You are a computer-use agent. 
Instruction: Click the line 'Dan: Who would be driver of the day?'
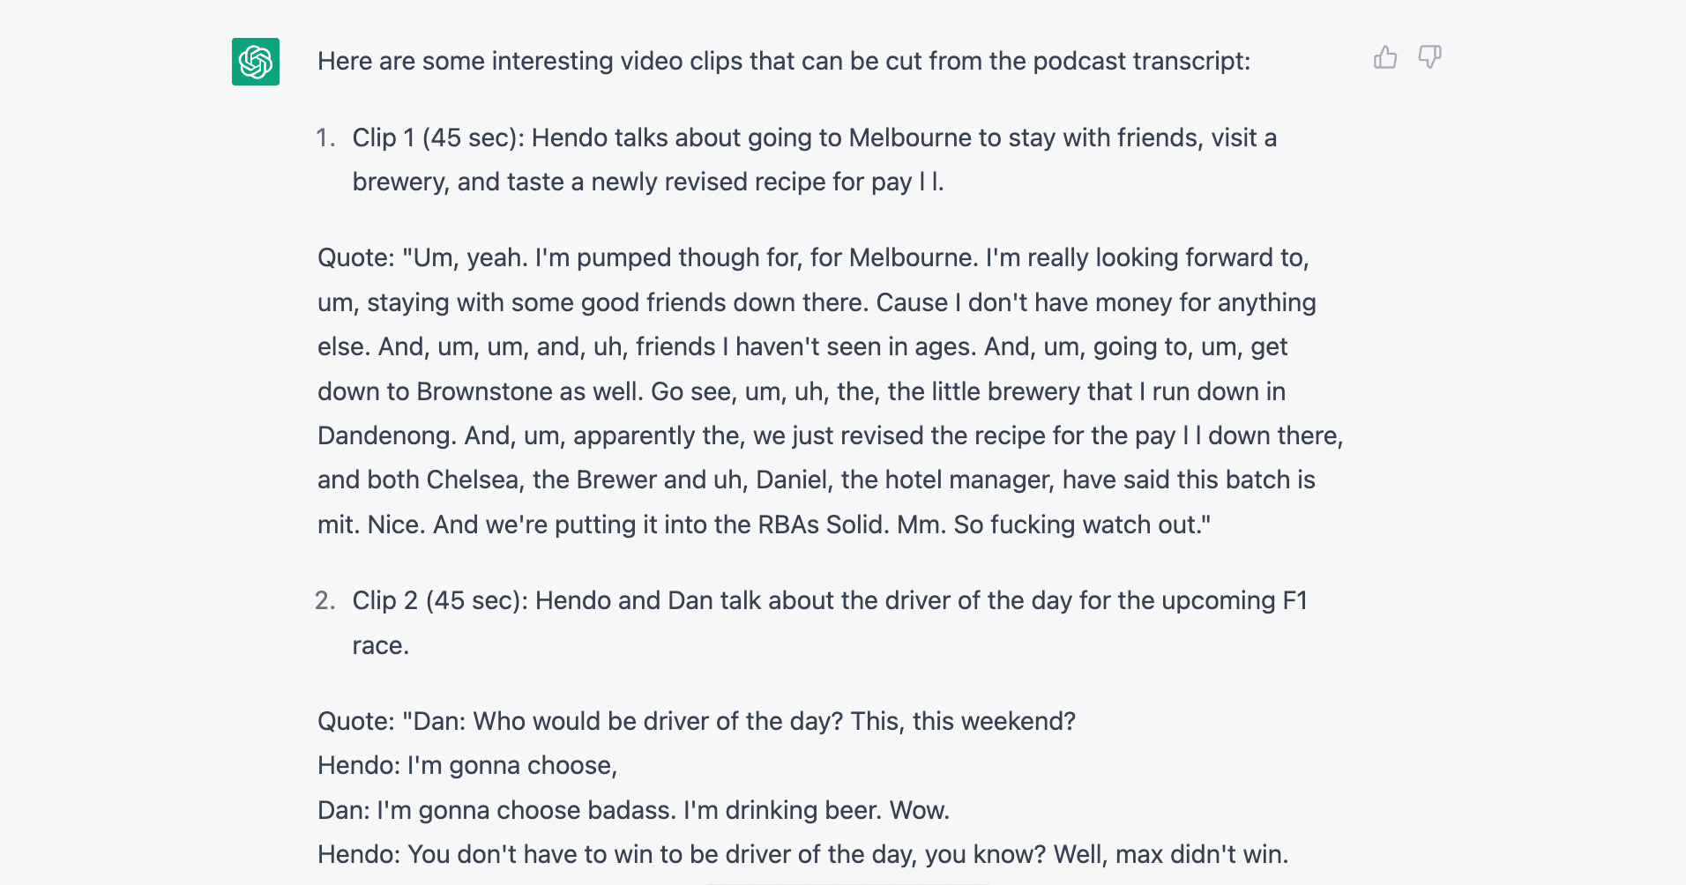pyautogui.click(x=697, y=721)
